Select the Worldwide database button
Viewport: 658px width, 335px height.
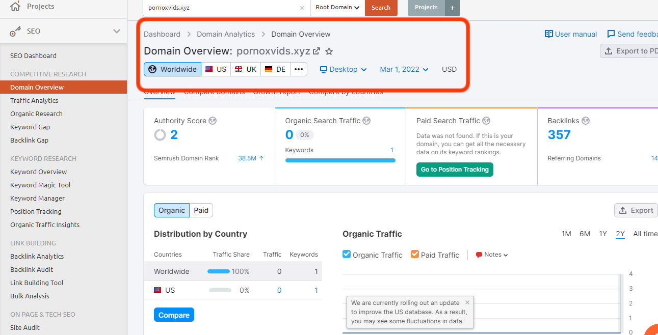tap(172, 69)
